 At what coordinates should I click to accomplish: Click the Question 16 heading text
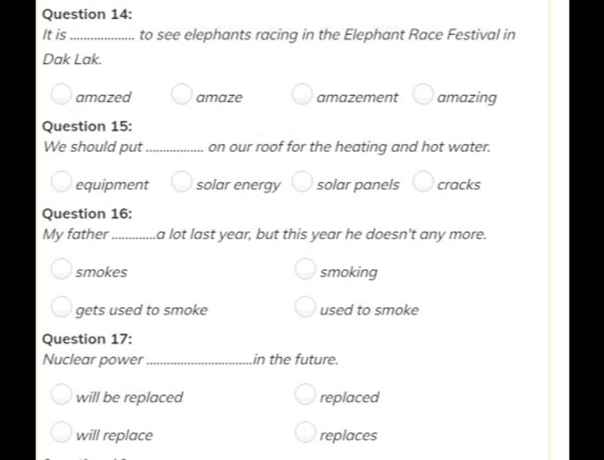point(87,214)
